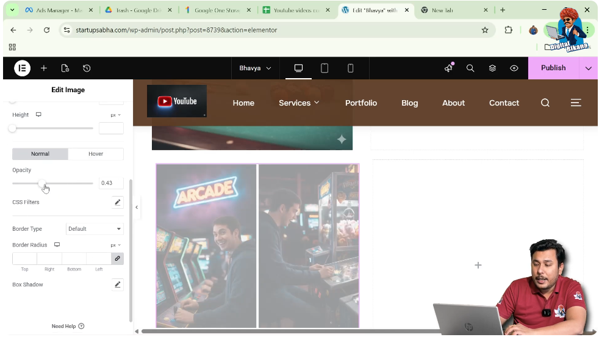599x337 pixels.
Task: Open the Structure layers icon
Action: point(492,68)
